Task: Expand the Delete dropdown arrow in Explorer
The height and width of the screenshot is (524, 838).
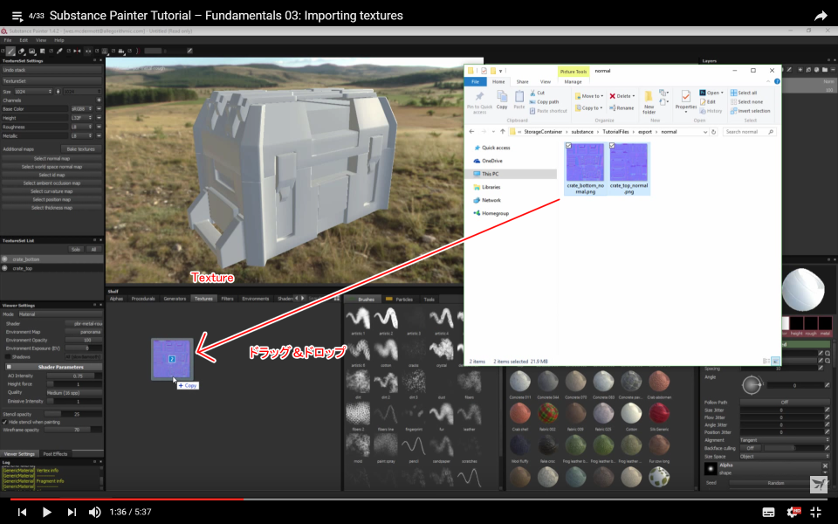Action: (x=634, y=96)
